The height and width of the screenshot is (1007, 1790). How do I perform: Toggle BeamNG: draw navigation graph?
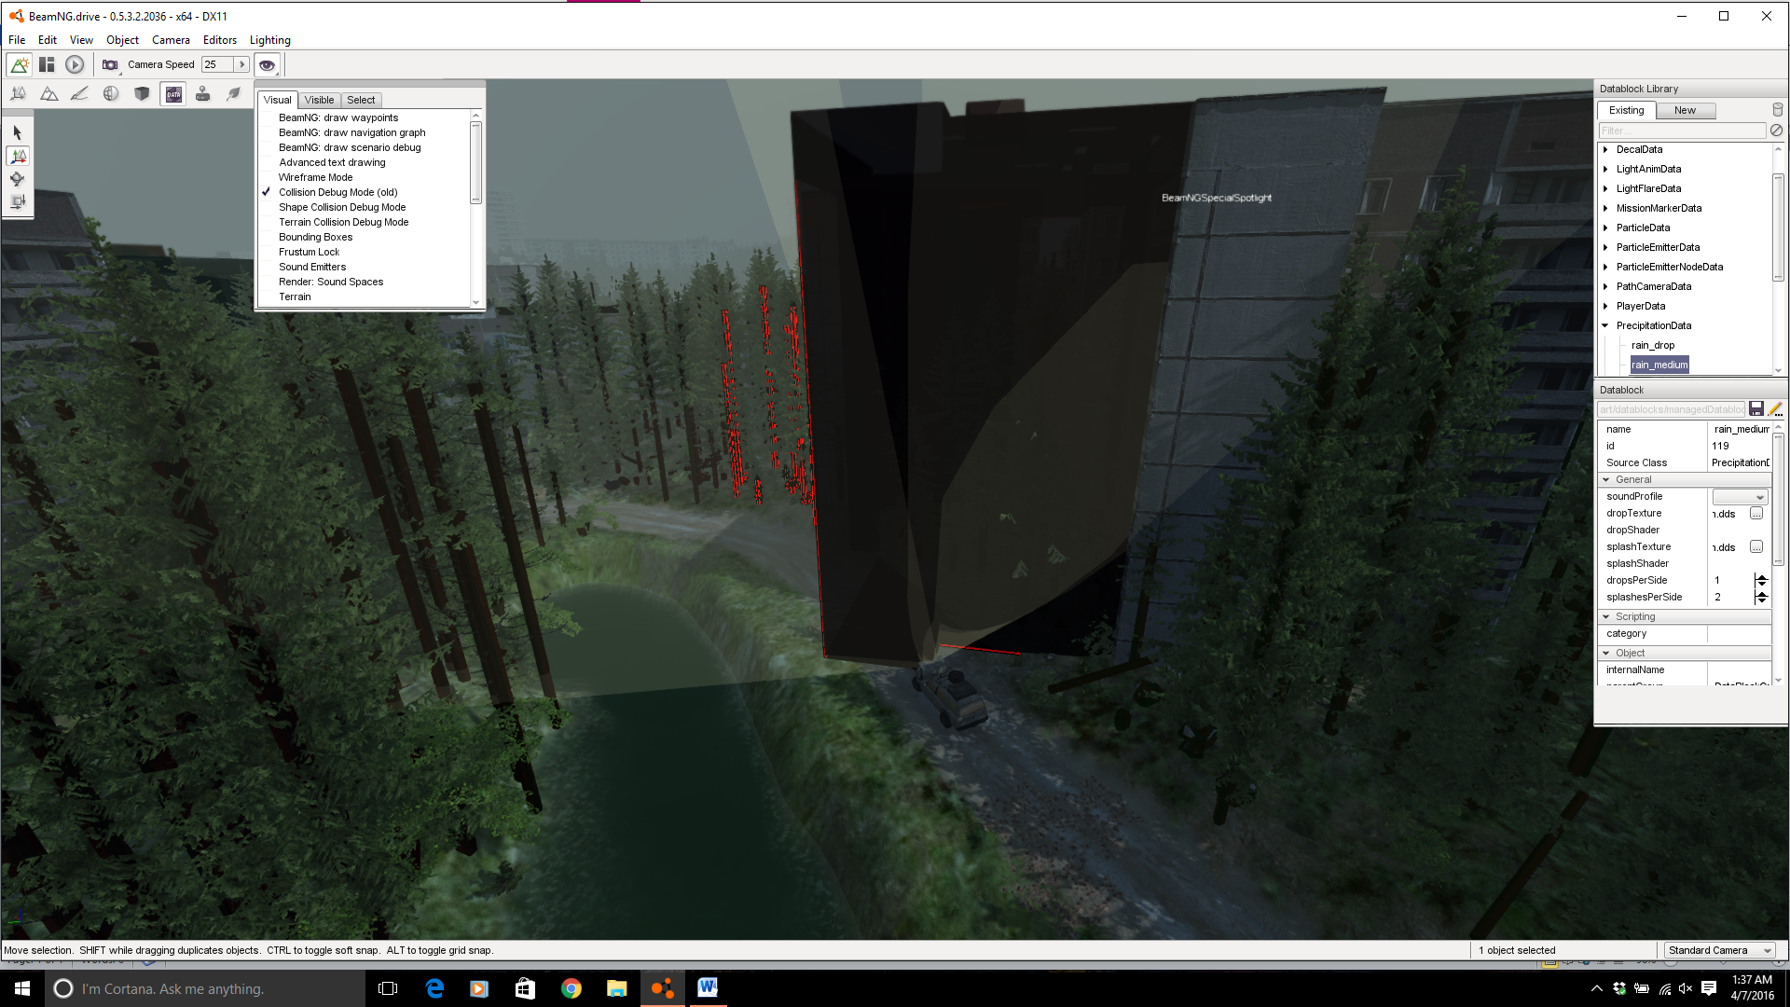coord(352,132)
